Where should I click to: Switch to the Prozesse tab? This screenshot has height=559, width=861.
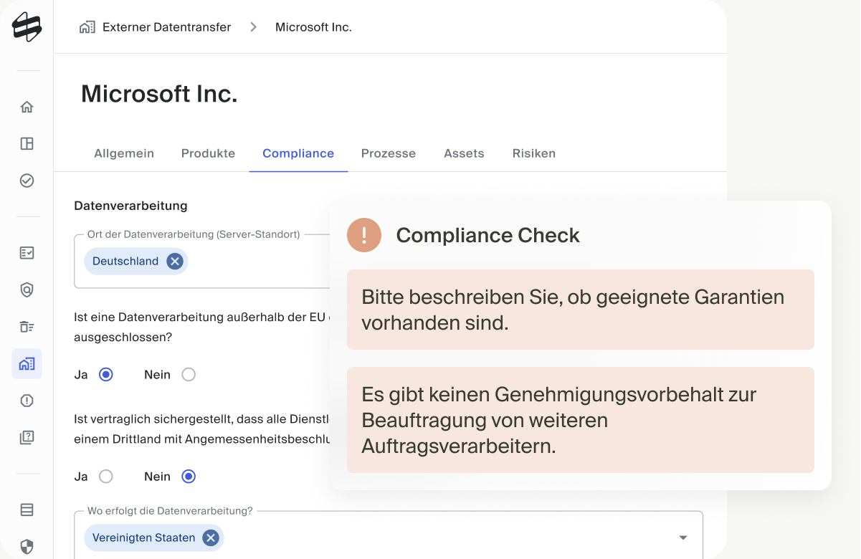click(389, 153)
